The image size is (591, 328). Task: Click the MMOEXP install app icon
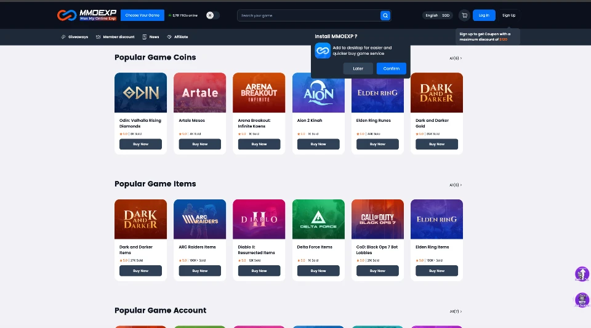click(x=323, y=50)
